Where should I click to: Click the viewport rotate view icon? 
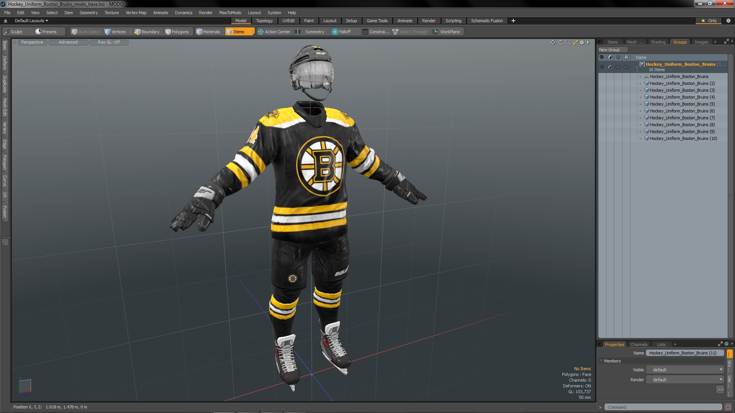(x=560, y=42)
